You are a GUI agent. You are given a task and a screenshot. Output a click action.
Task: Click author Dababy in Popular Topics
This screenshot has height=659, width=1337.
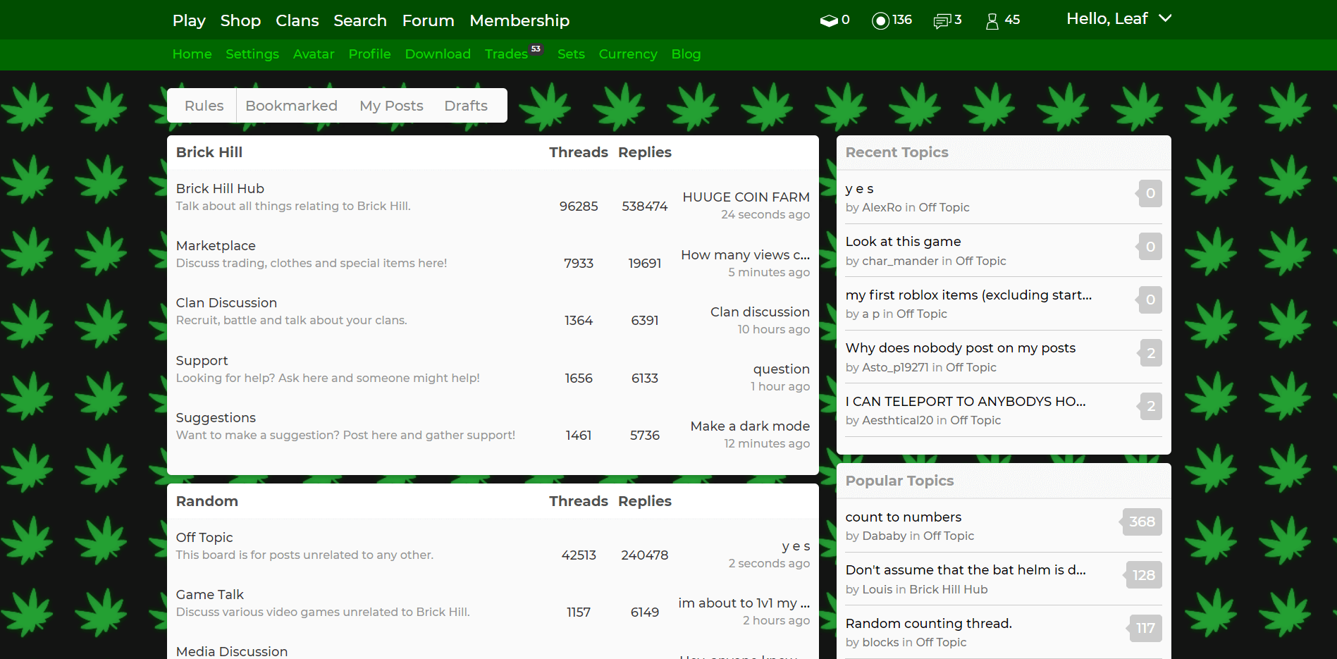[884, 536]
